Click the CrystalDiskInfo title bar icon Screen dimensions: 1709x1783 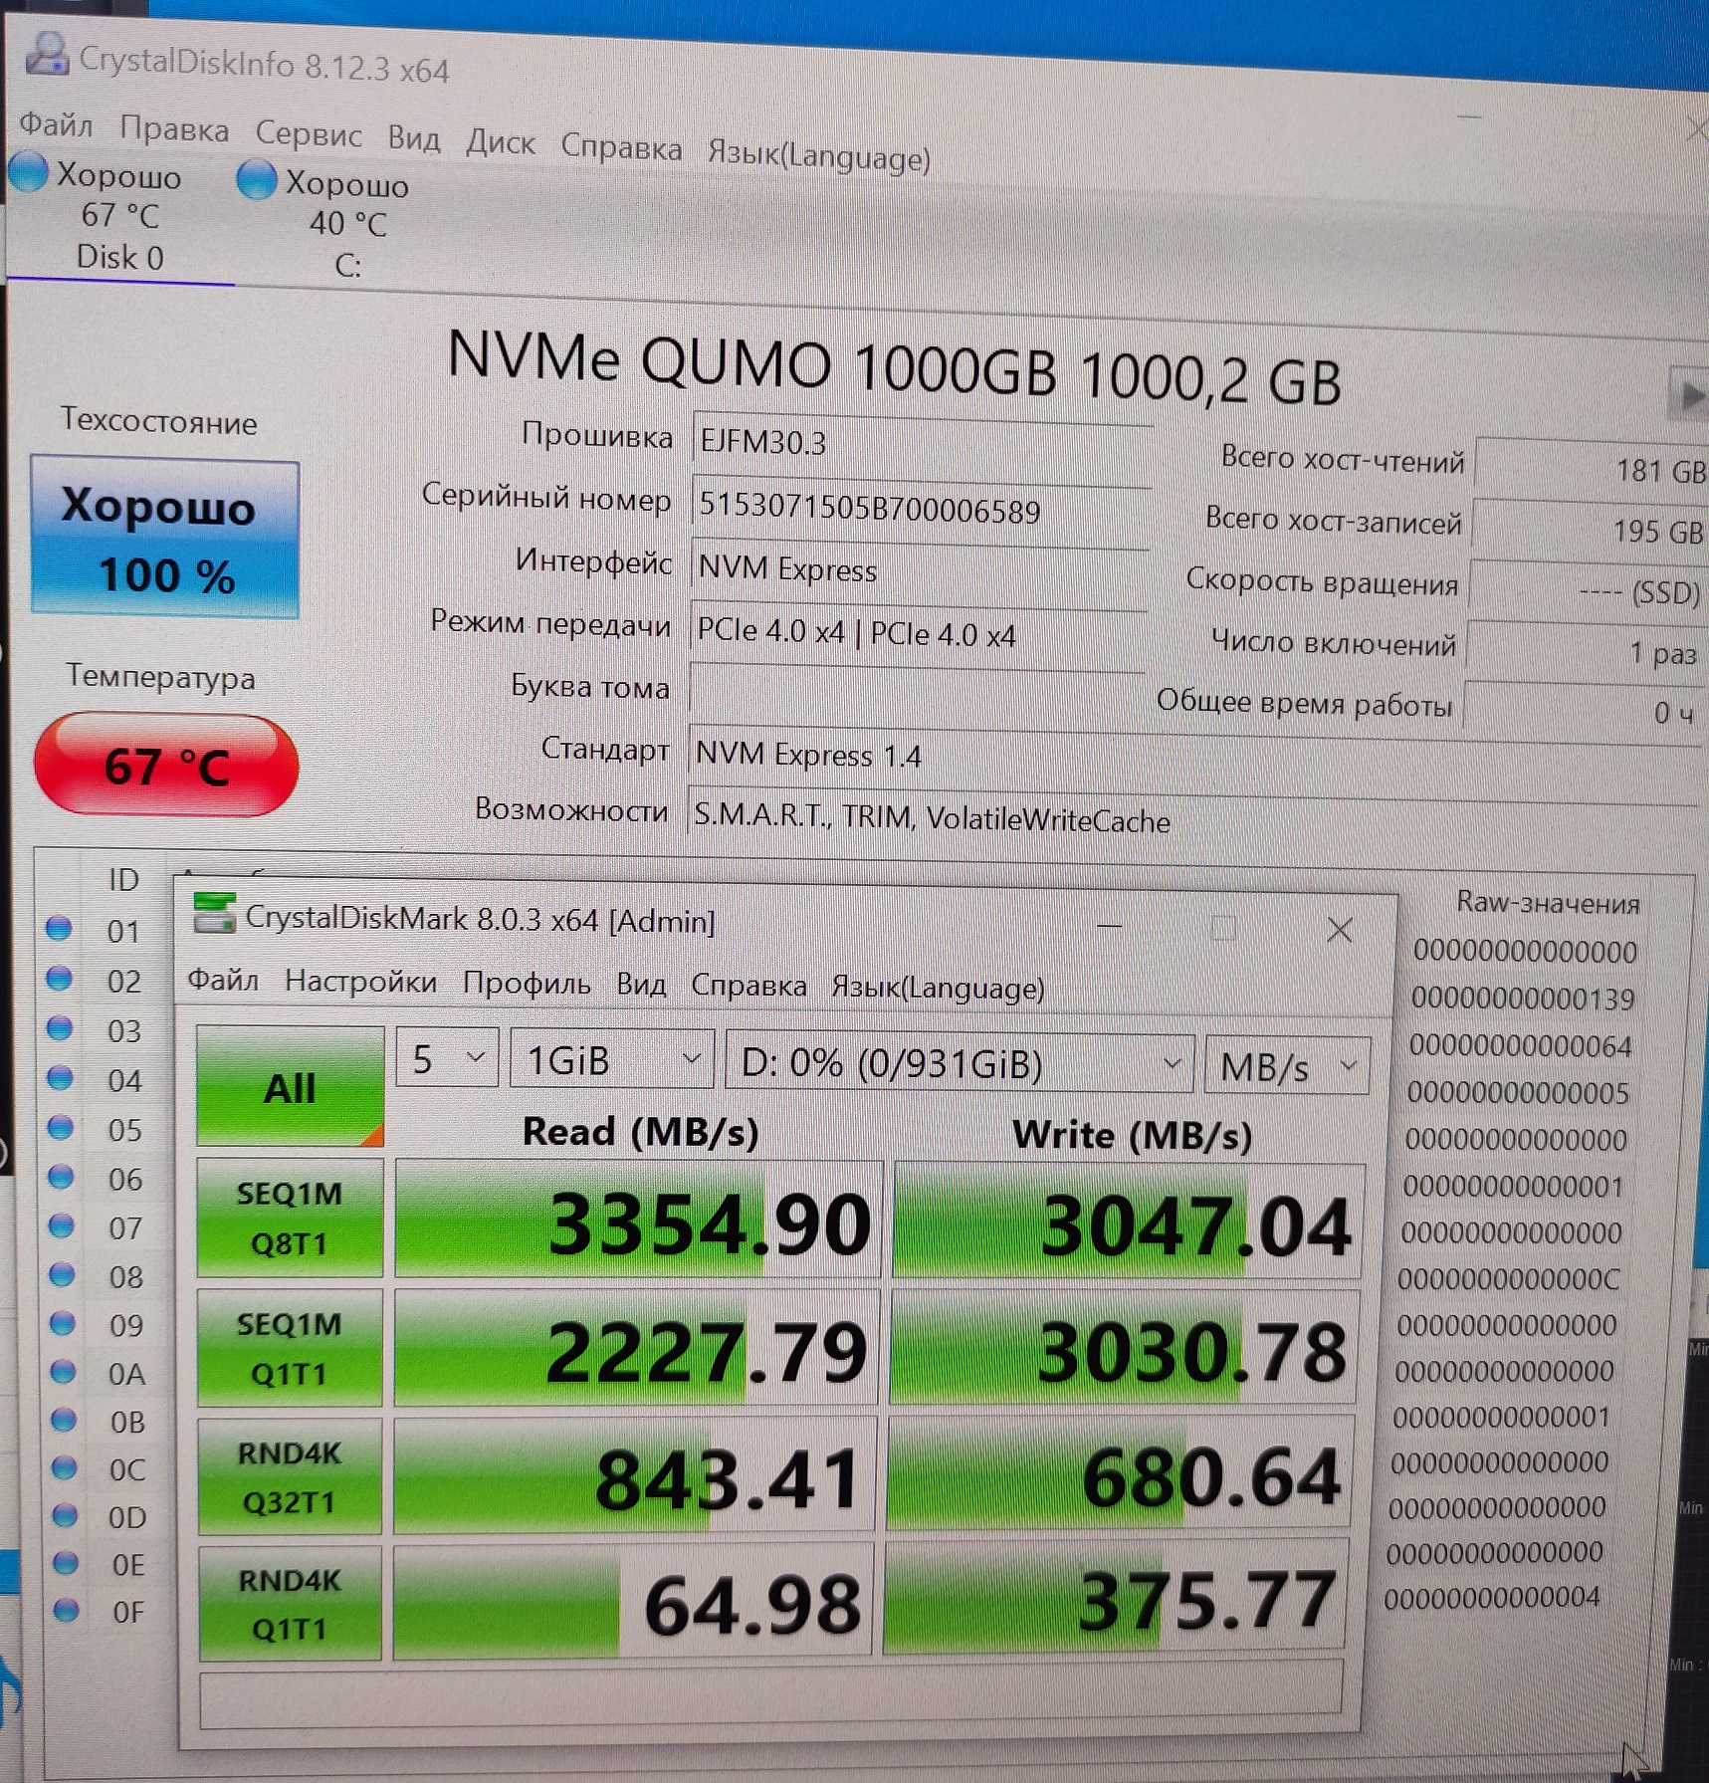[47, 54]
